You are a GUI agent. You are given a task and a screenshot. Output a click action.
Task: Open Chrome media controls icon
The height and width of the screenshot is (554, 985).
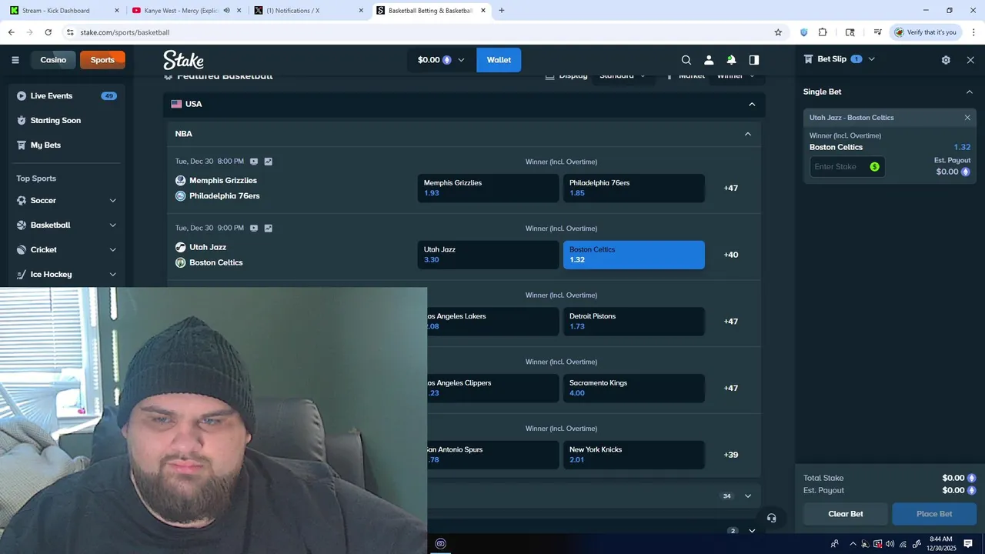877,32
